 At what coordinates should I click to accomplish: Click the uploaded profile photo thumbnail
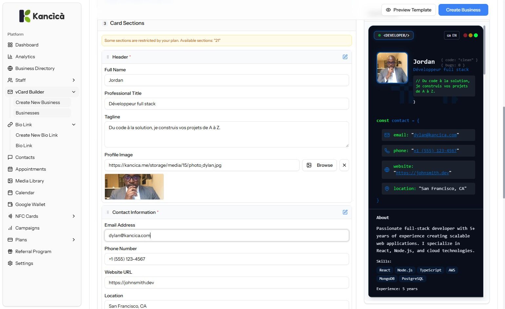pos(134,187)
